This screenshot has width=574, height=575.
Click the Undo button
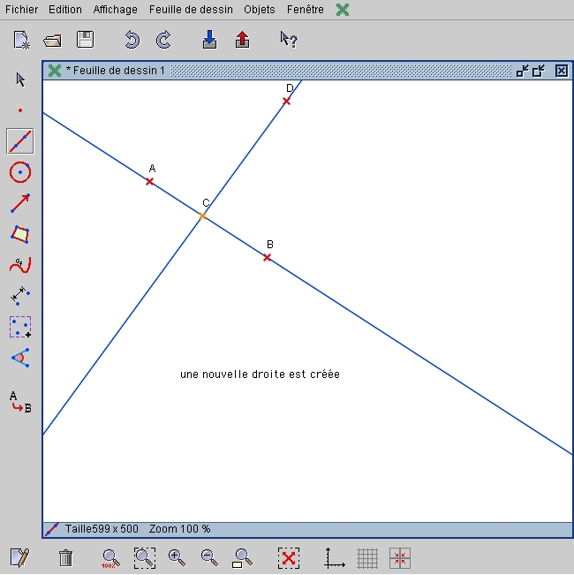[x=132, y=40]
